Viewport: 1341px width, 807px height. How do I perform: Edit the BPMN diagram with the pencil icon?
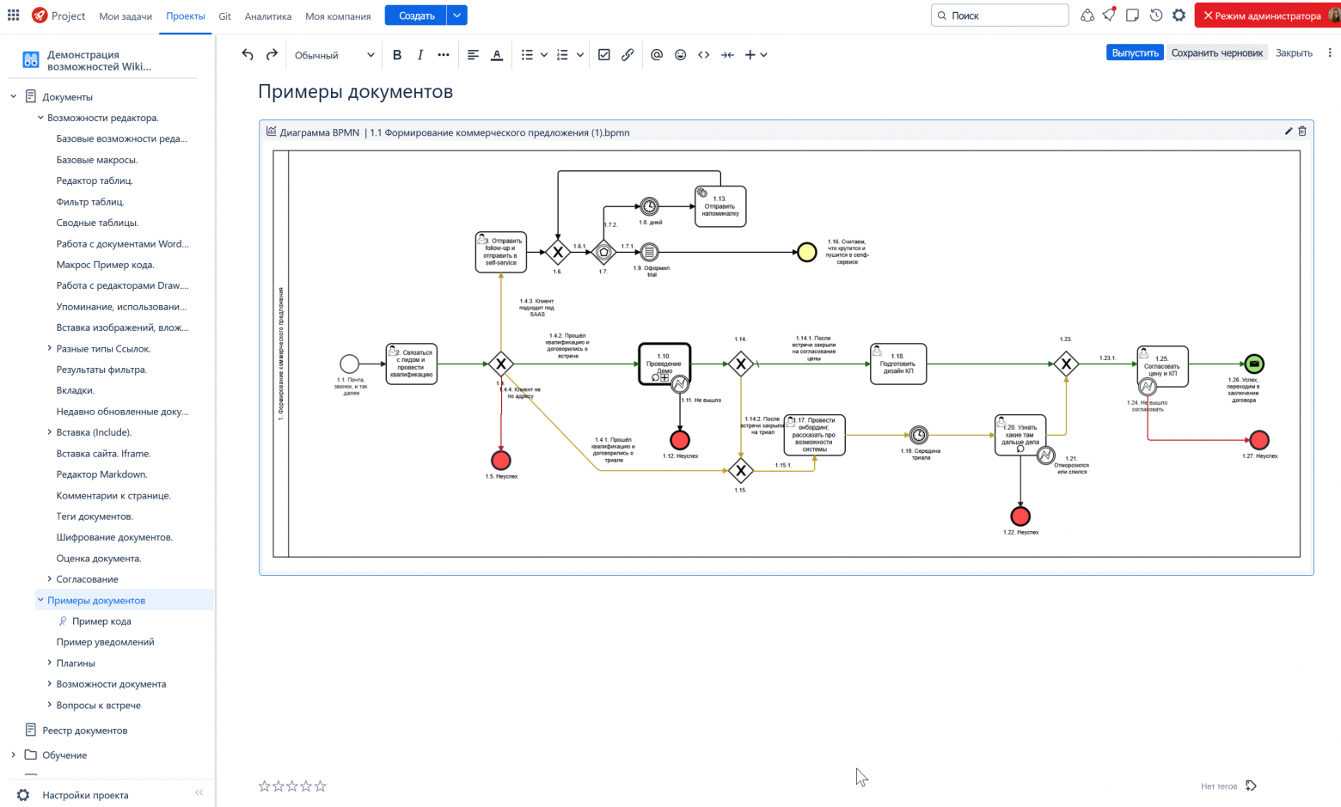point(1289,131)
